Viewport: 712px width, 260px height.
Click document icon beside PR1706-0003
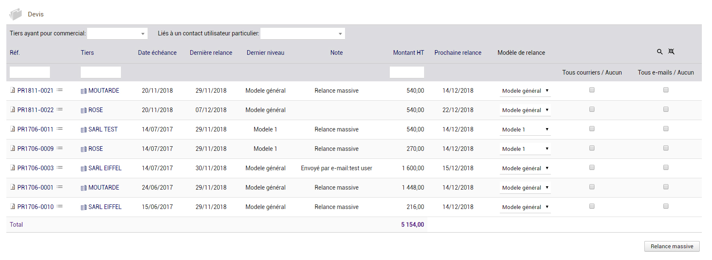pyautogui.click(x=13, y=168)
